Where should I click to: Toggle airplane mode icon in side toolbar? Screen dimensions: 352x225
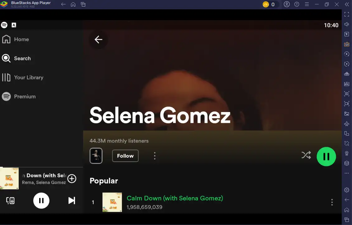[347, 123]
